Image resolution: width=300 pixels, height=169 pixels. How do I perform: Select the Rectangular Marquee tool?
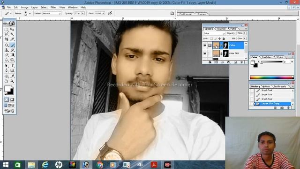tap(7, 30)
